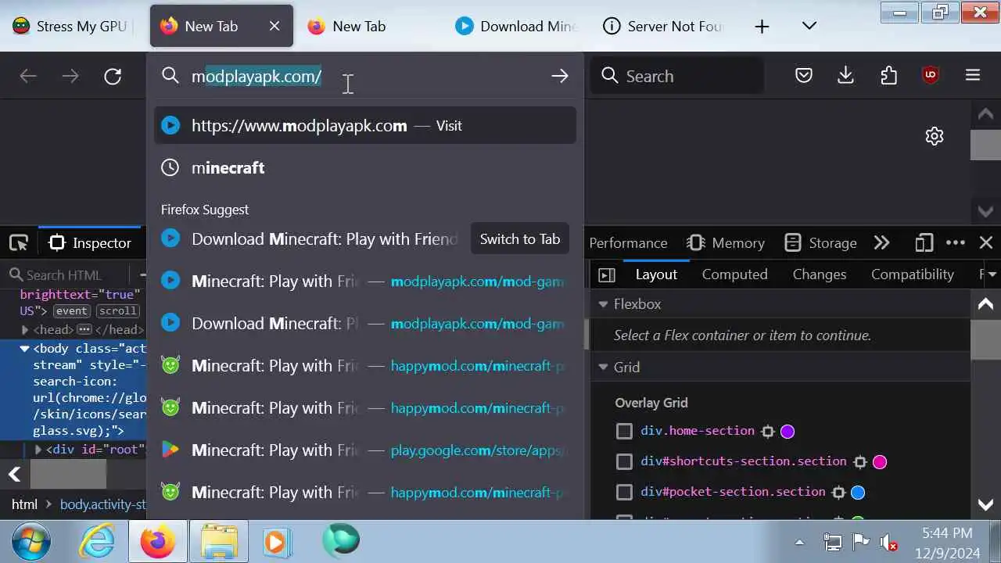Highlight div.home-section element target icon
Screen dimensions: 1001x563
coord(768,431)
